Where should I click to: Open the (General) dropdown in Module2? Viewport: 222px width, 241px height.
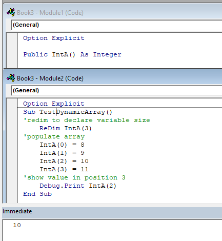tap(116, 91)
